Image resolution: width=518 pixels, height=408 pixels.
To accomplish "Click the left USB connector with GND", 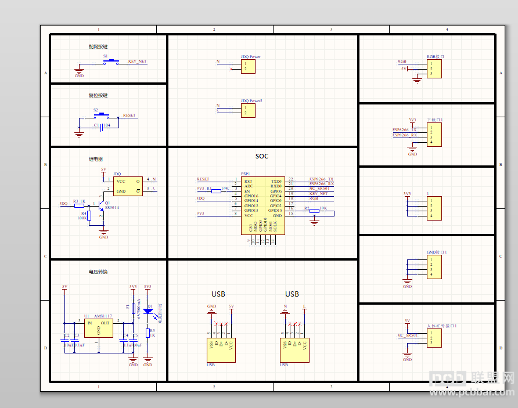I will click(221, 350).
